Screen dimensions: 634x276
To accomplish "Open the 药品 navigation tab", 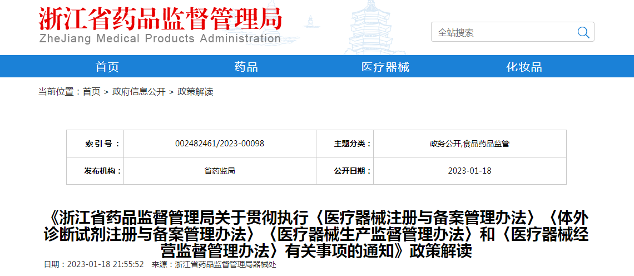I will [246, 67].
